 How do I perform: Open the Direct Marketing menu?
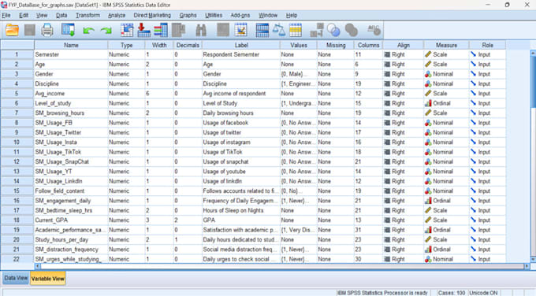tap(152, 16)
